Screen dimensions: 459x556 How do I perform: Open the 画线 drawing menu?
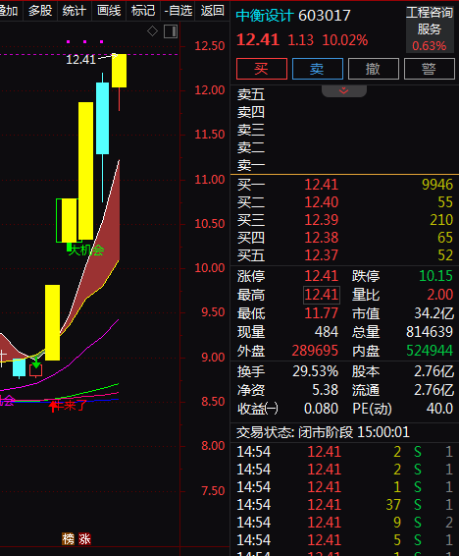pyautogui.click(x=109, y=11)
